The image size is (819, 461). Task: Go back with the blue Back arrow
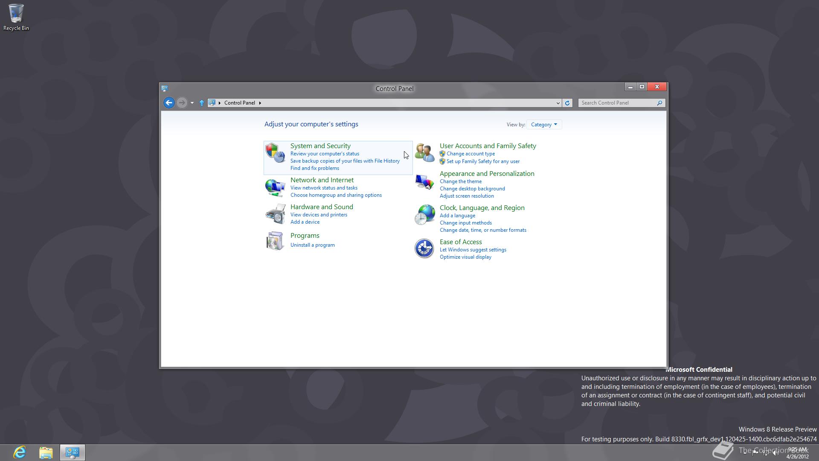[x=169, y=103]
